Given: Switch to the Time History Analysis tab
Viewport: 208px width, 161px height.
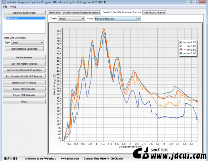Looking at the screenshot, I should click(154, 12).
